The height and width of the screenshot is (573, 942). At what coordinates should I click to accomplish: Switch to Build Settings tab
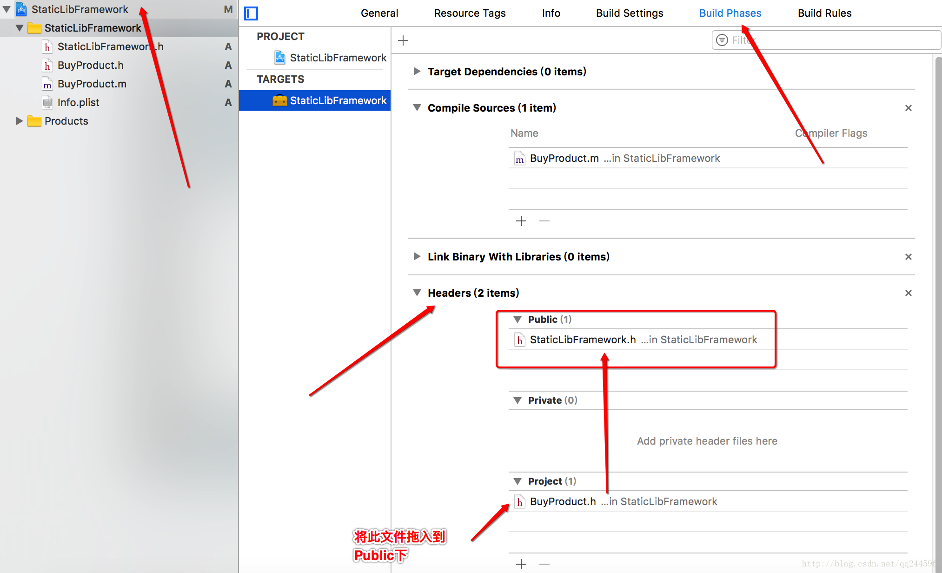point(630,13)
